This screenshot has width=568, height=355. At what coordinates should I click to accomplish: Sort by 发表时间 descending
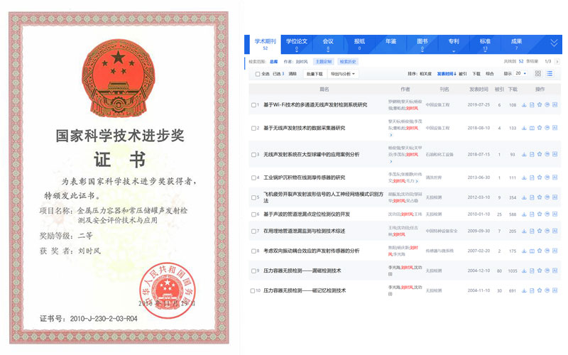click(x=447, y=74)
